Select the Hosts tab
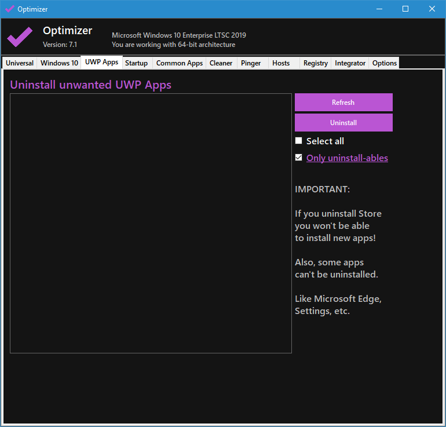Screen dimensions: 446x427 (281, 63)
